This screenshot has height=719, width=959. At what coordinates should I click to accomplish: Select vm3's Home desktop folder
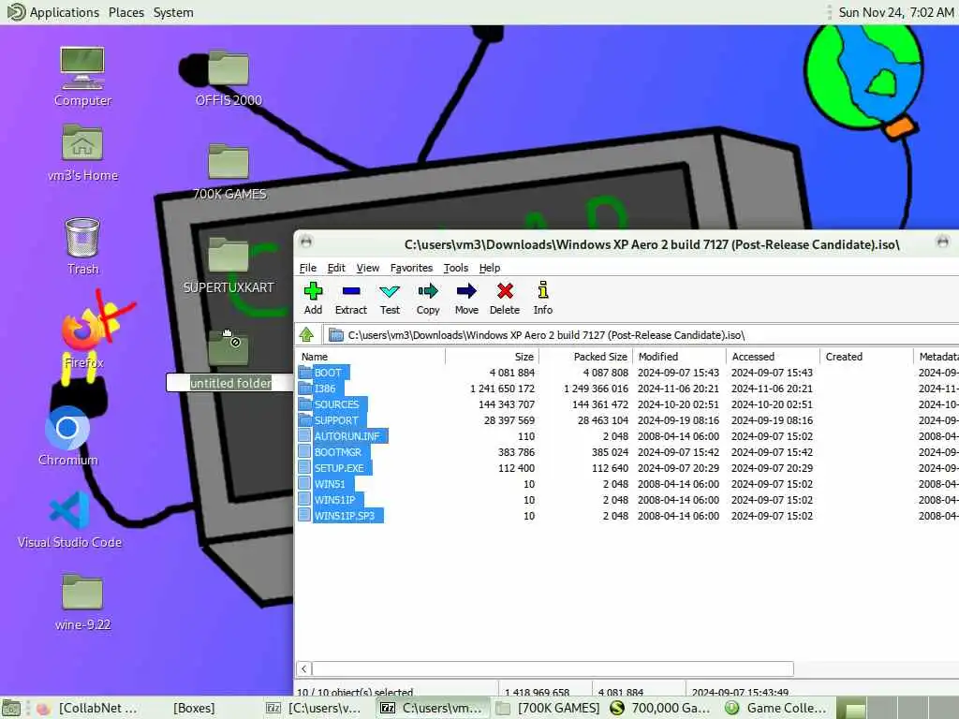(x=82, y=153)
